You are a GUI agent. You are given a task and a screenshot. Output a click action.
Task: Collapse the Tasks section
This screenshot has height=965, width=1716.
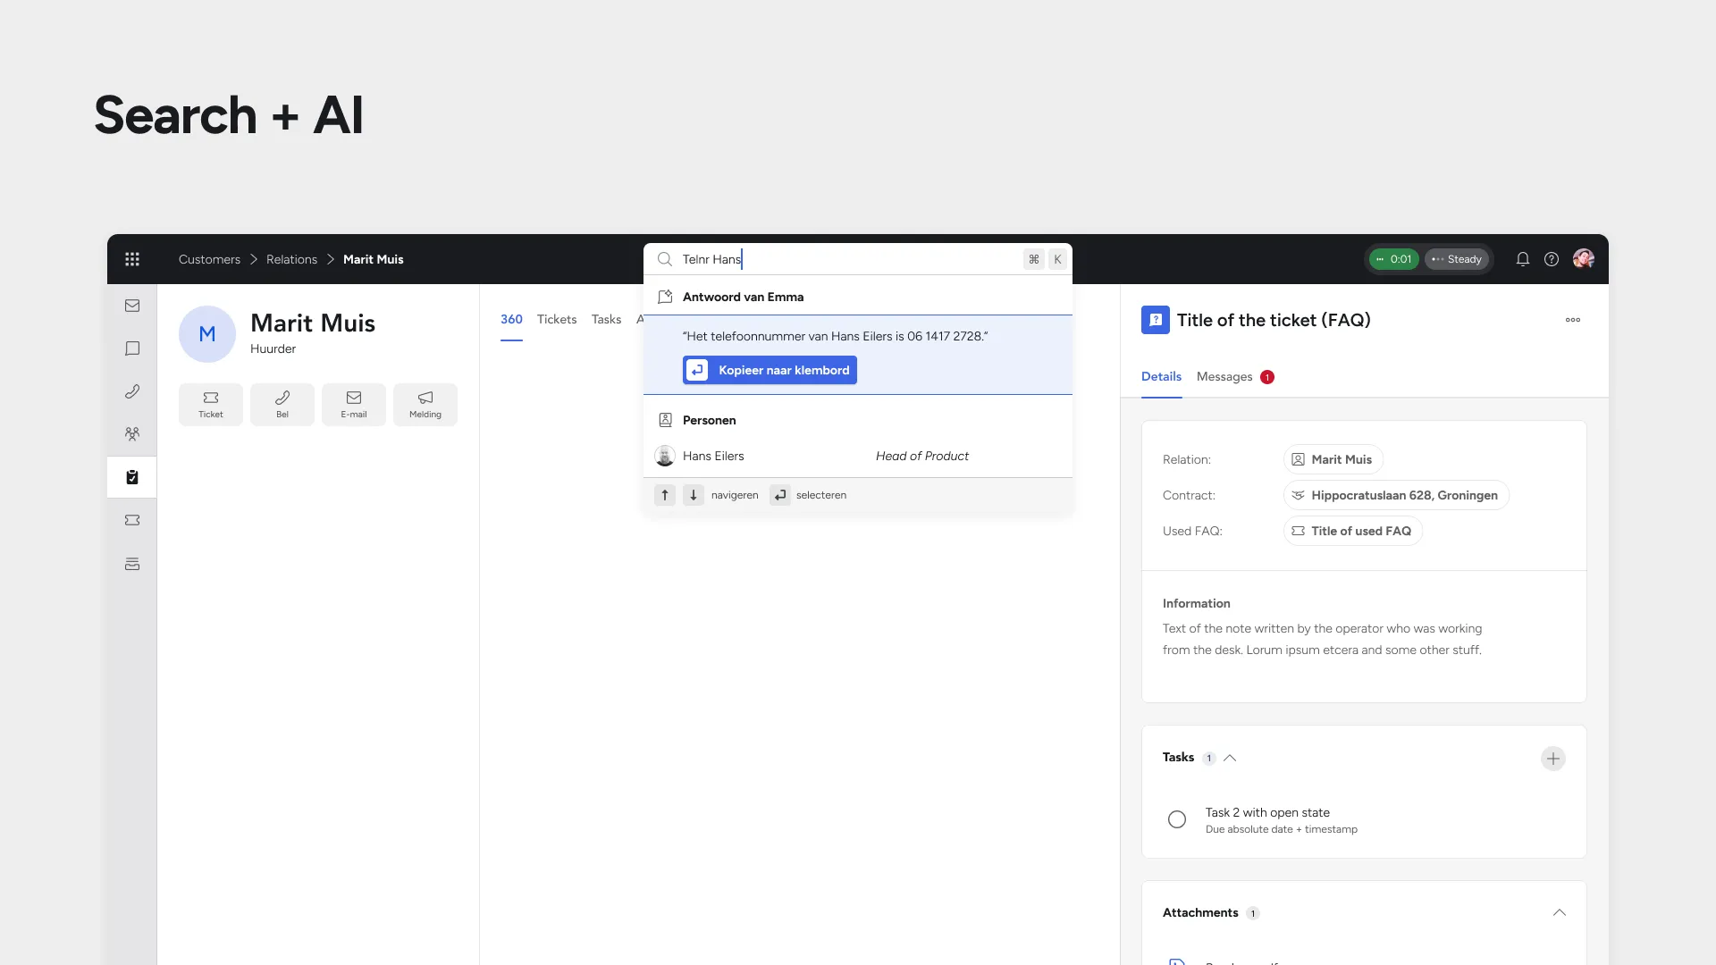[x=1229, y=757]
